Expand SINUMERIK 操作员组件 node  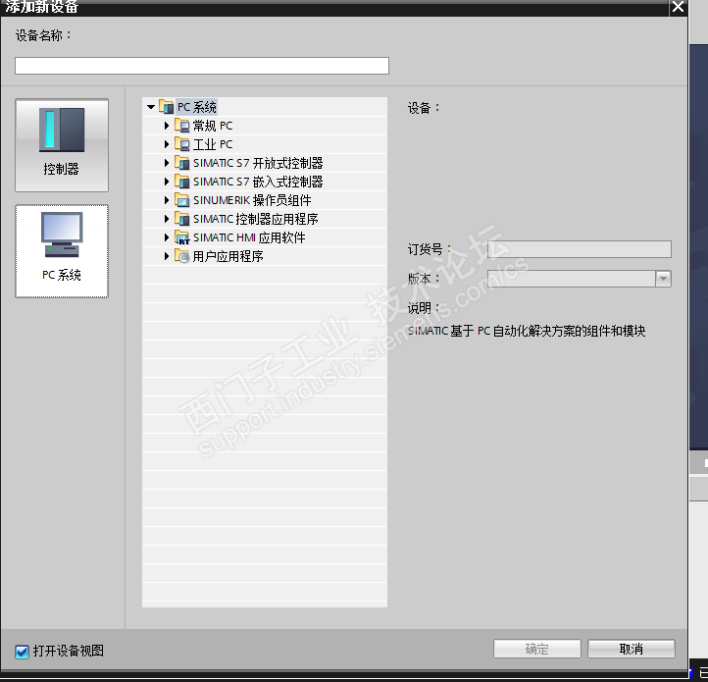pos(167,200)
